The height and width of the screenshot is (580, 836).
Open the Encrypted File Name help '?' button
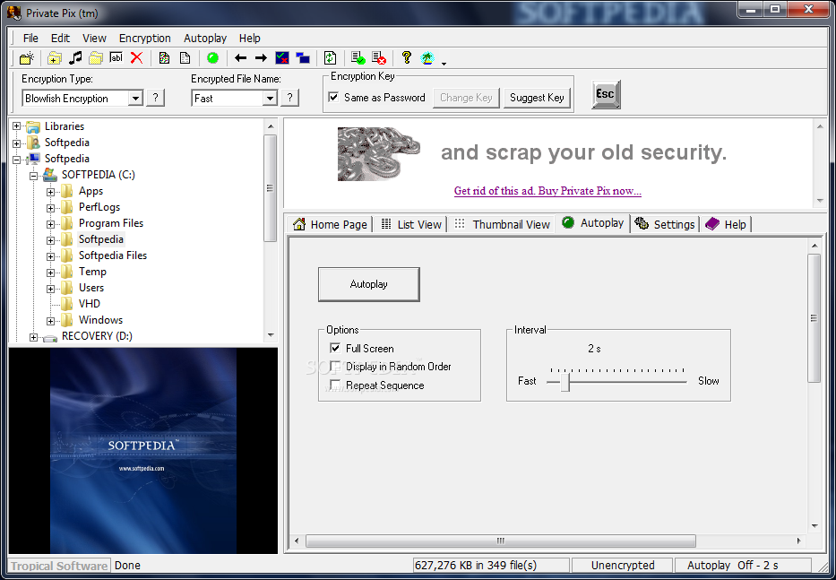(x=289, y=98)
